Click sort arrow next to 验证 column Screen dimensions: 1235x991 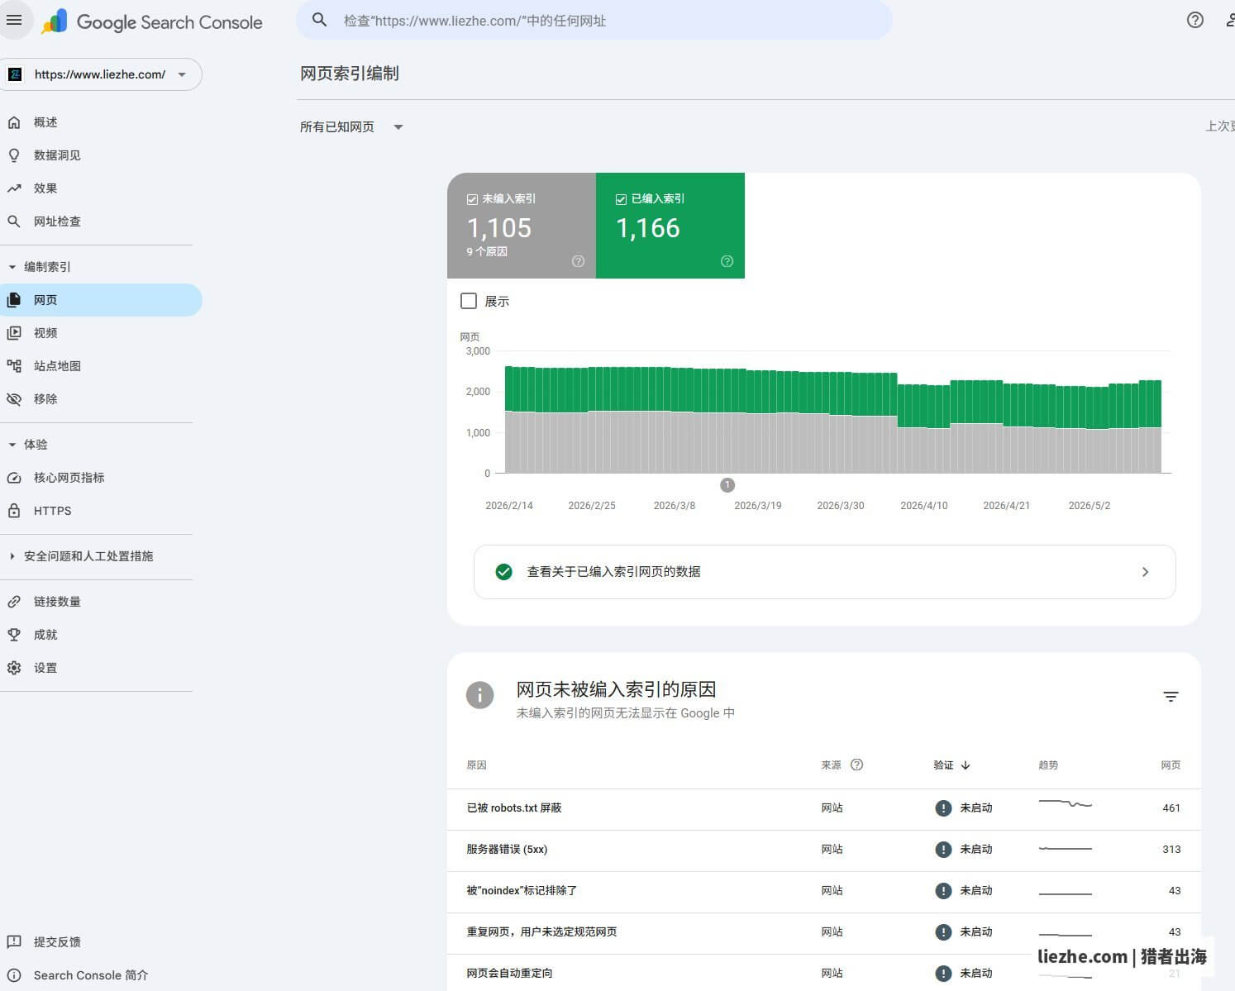click(966, 765)
